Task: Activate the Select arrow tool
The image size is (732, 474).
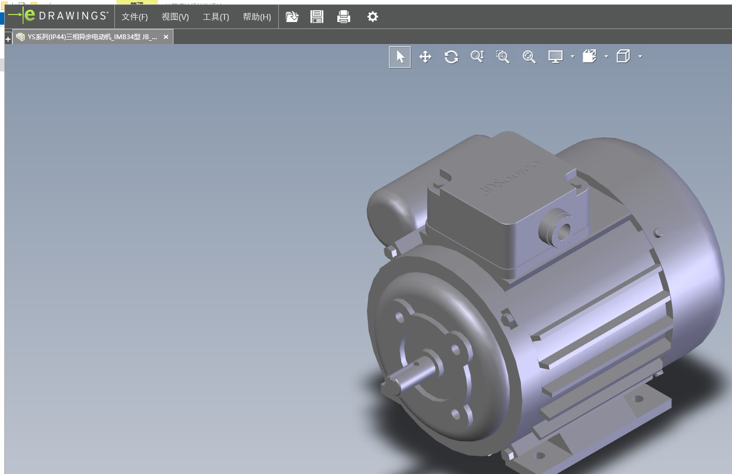Action: pos(400,57)
